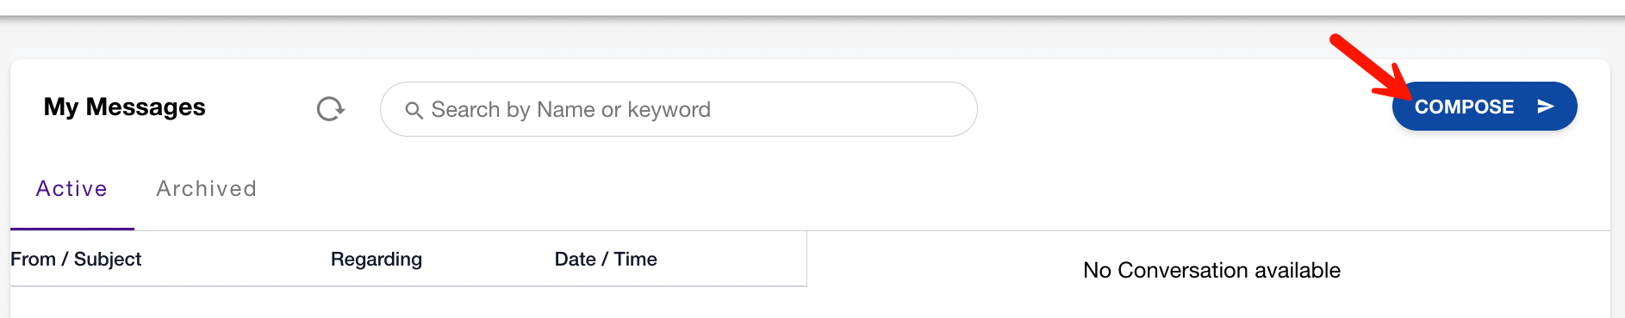Viewport: 1625px width, 318px height.
Task: Click the word Time in column header
Action: click(x=636, y=259)
